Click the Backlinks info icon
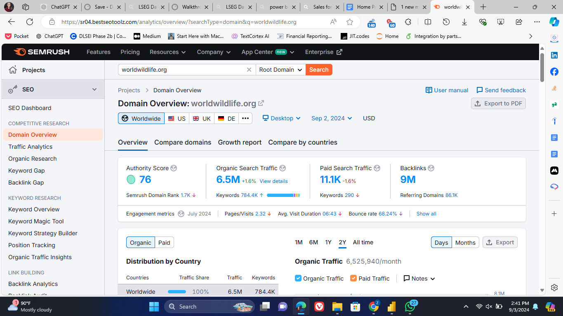The image size is (563, 316). point(431,168)
